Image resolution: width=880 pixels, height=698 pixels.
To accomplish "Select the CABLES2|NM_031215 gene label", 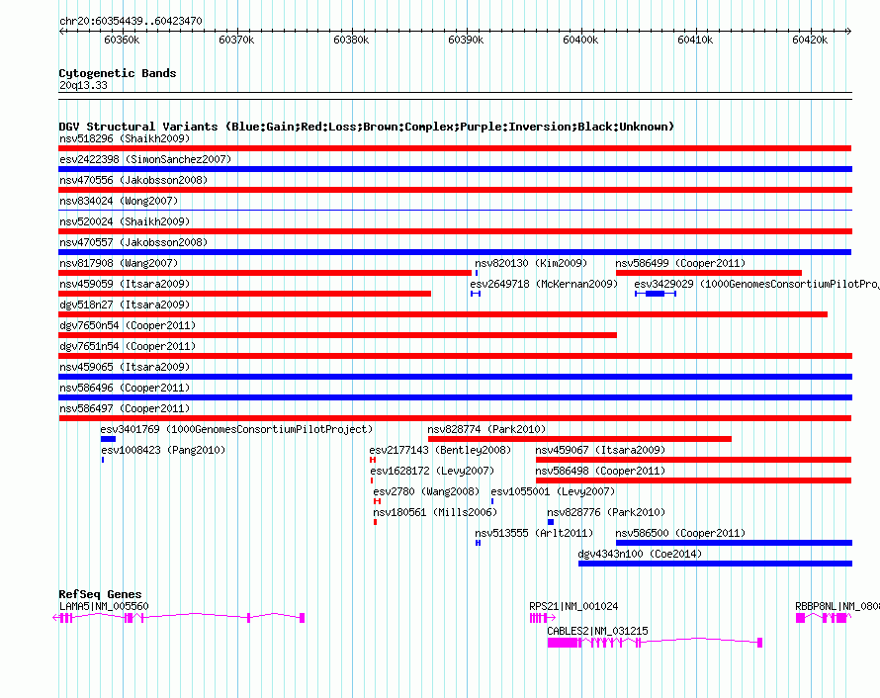I will pyautogui.click(x=597, y=631).
